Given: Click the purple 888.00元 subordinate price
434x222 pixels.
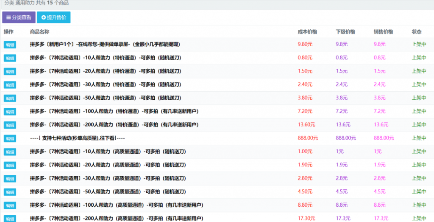Looking at the screenshot, I should pos(346,138).
